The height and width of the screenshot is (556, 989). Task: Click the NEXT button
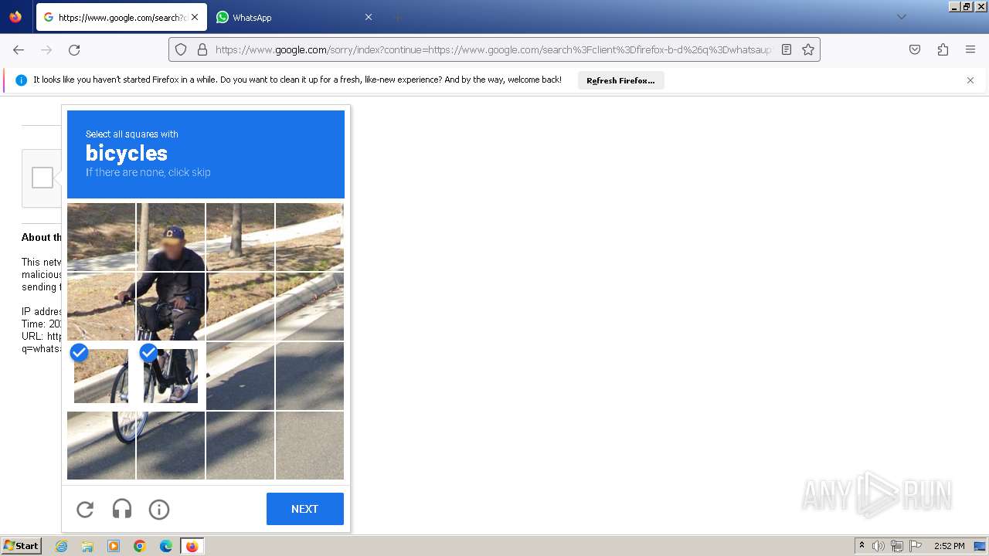[305, 509]
